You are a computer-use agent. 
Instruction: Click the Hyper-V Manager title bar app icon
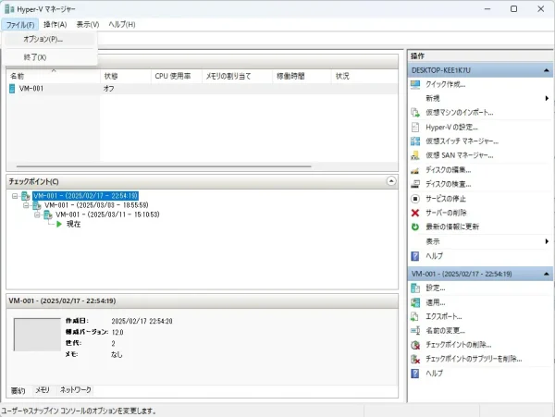9,9
